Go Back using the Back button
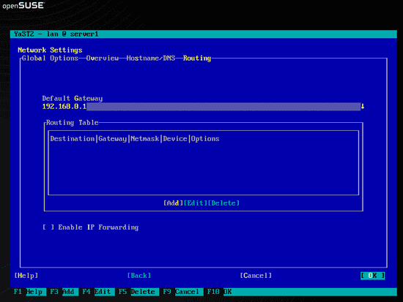403x302 pixels. pyautogui.click(x=139, y=276)
